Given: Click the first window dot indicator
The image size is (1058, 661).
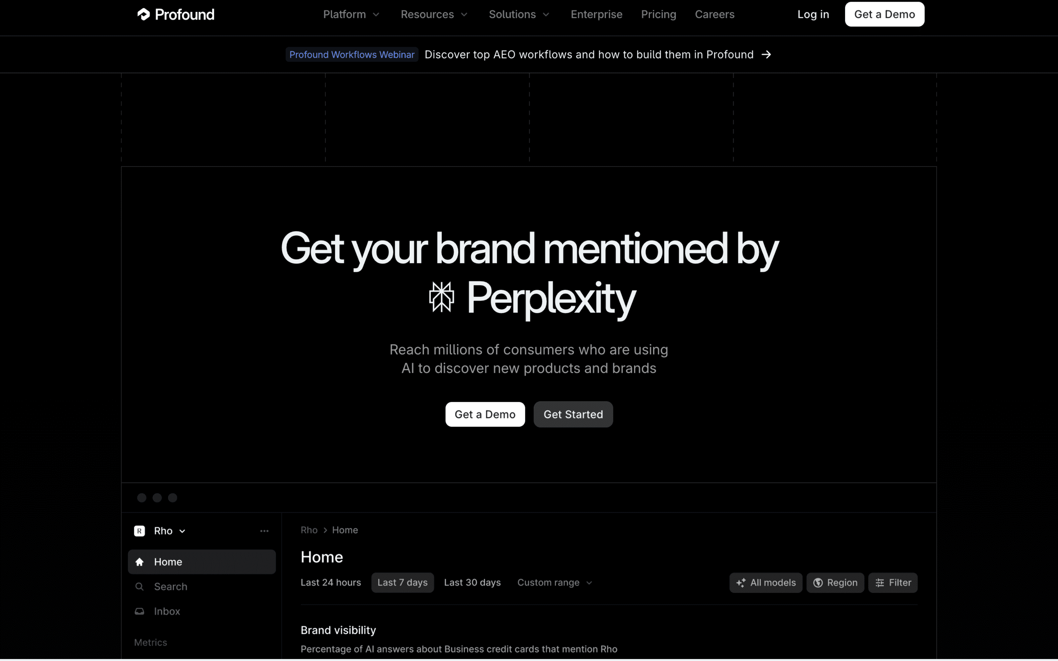Looking at the screenshot, I should (x=142, y=497).
